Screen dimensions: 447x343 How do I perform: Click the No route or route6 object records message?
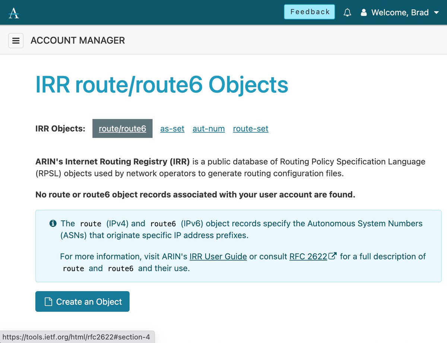click(x=195, y=195)
